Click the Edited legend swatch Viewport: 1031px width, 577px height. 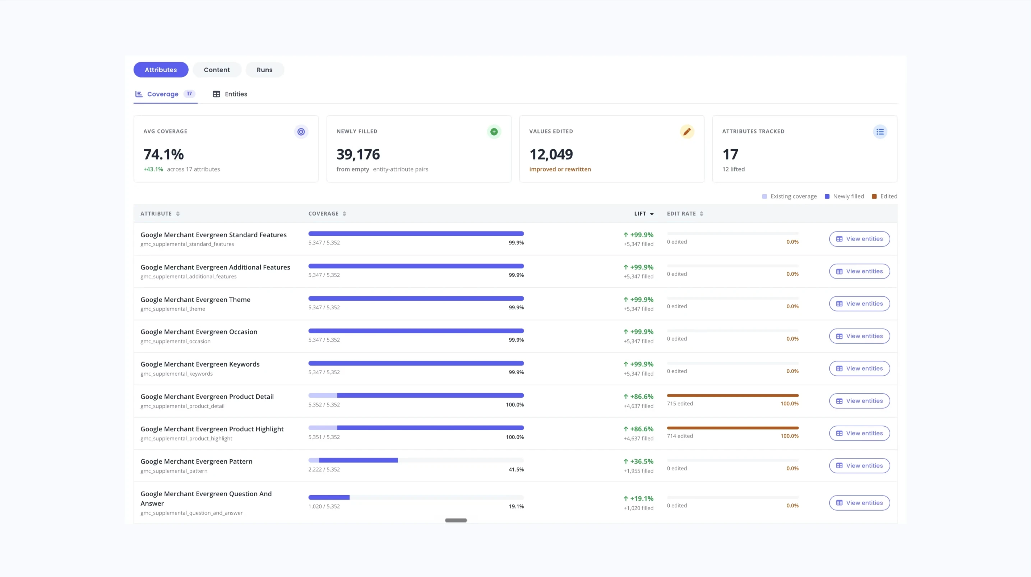point(874,196)
